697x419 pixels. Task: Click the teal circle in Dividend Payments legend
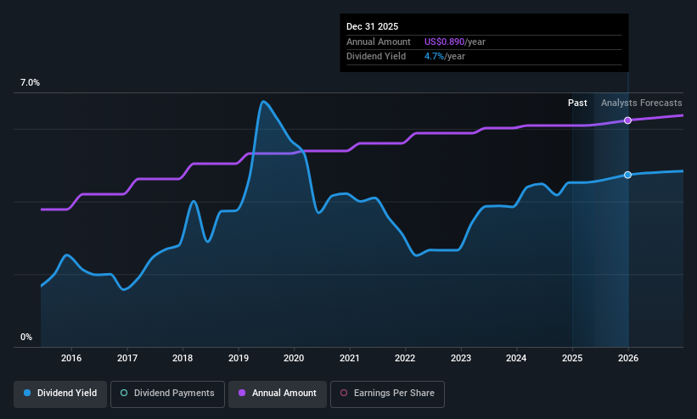[124, 393]
